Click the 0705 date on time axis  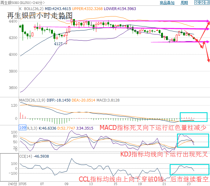(x=23, y=184)
